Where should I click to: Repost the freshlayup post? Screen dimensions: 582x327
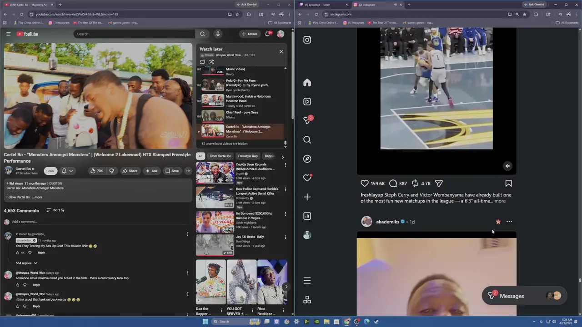pyautogui.click(x=415, y=183)
